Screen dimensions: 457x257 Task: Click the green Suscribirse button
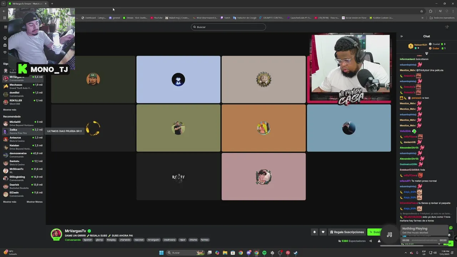coord(375,232)
